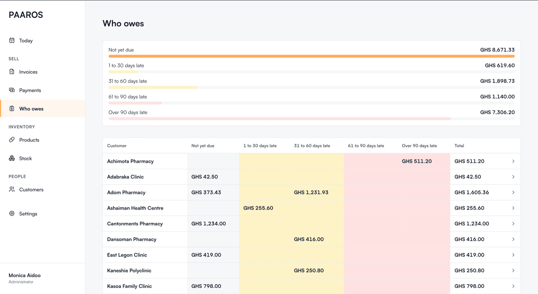Open Monica Aidoo's user profile
The width and height of the screenshot is (538, 294).
[x=25, y=278]
